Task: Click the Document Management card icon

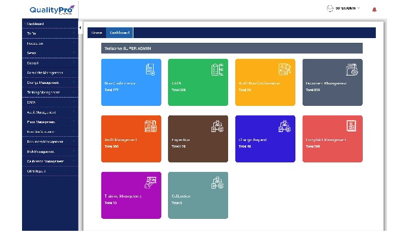Action: 352,70
